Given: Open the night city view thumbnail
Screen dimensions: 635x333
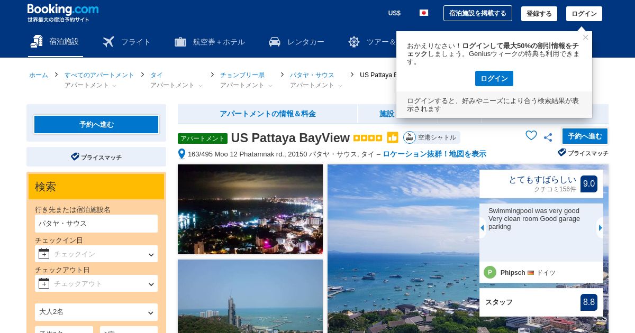Looking at the screenshot, I should (250, 209).
